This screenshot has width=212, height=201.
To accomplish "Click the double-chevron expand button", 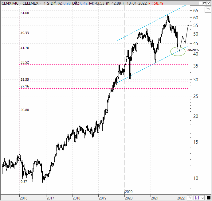I will [x=190, y=198].
